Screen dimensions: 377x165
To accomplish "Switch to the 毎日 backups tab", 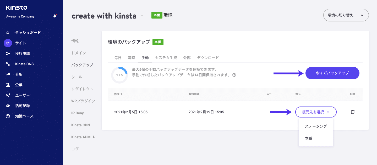I will pyautogui.click(x=118, y=57).
